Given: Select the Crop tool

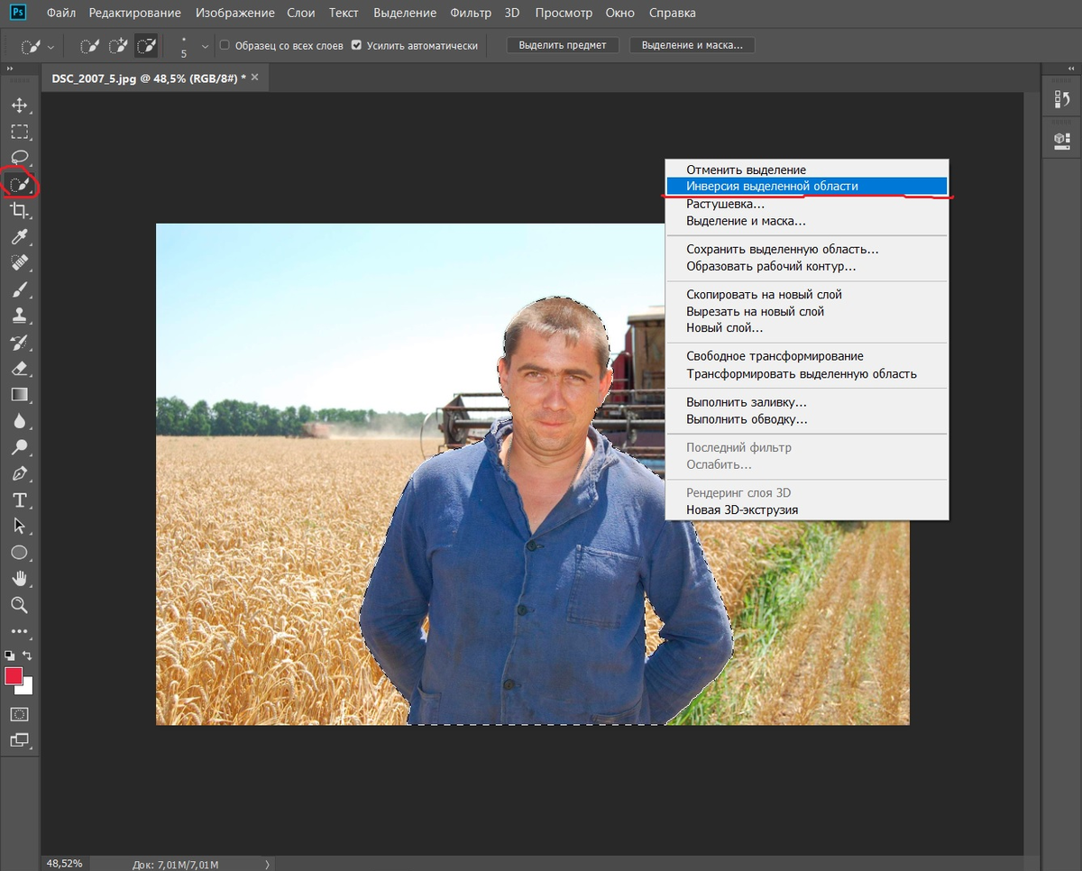Looking at the screenshot, I should (19, 211).
